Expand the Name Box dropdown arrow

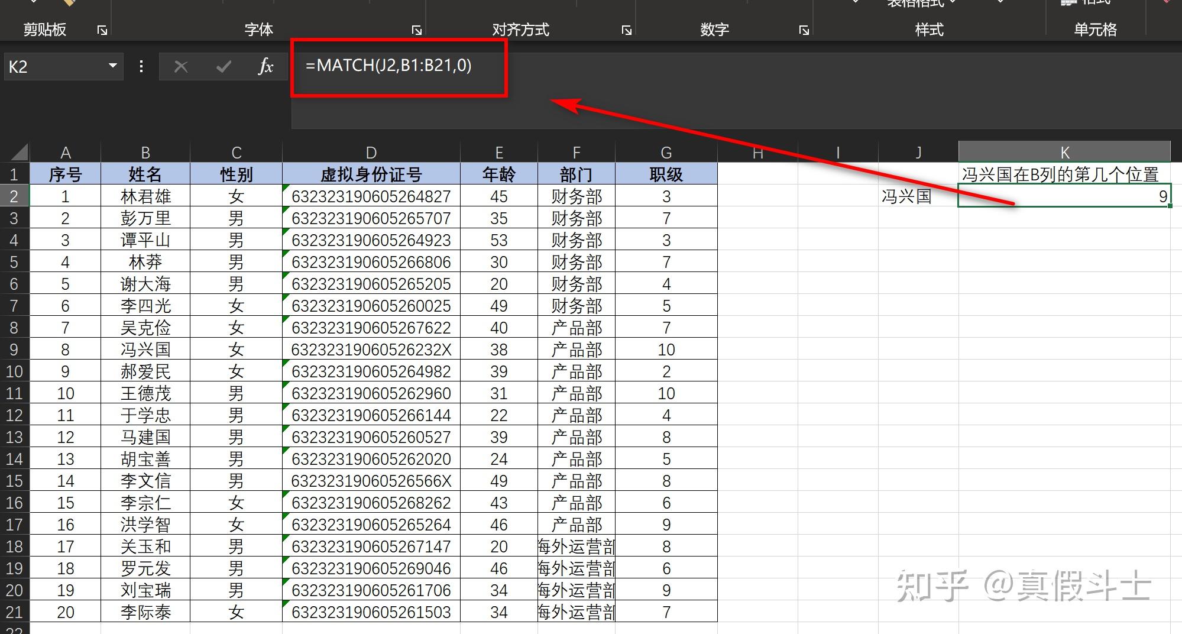[x=112, y=66]
